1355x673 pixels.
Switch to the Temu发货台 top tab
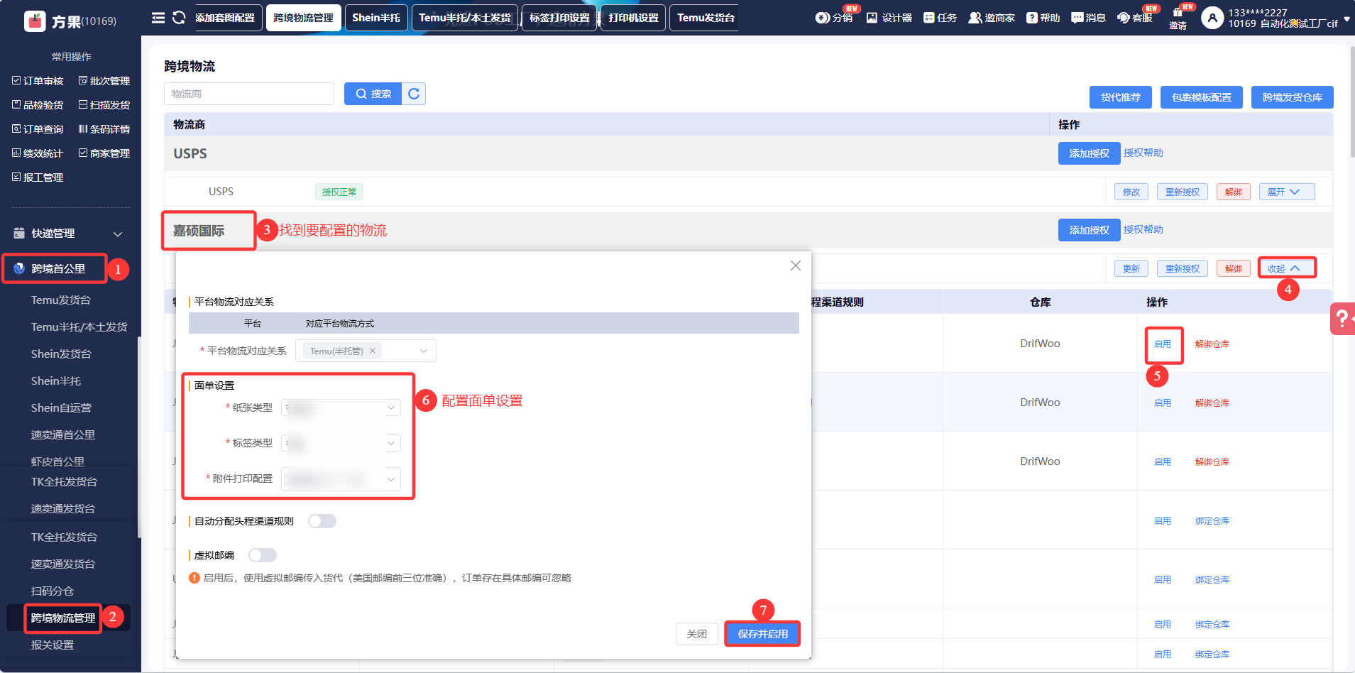click(x=706, y=18)
